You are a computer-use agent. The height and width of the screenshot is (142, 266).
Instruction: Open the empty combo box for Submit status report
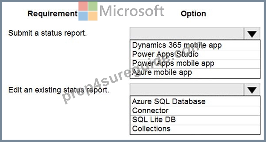pyautogui.click(x=187, y=34)
